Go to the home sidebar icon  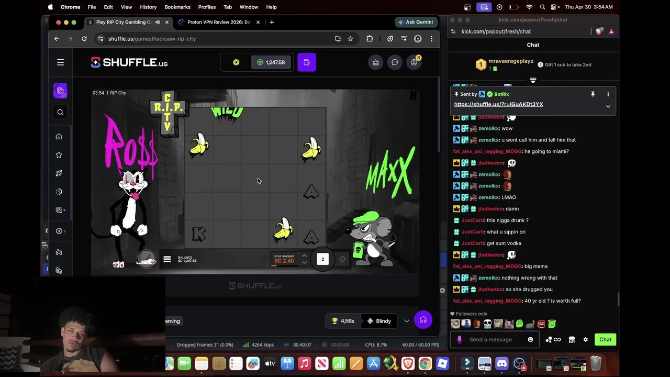[59, 137]
